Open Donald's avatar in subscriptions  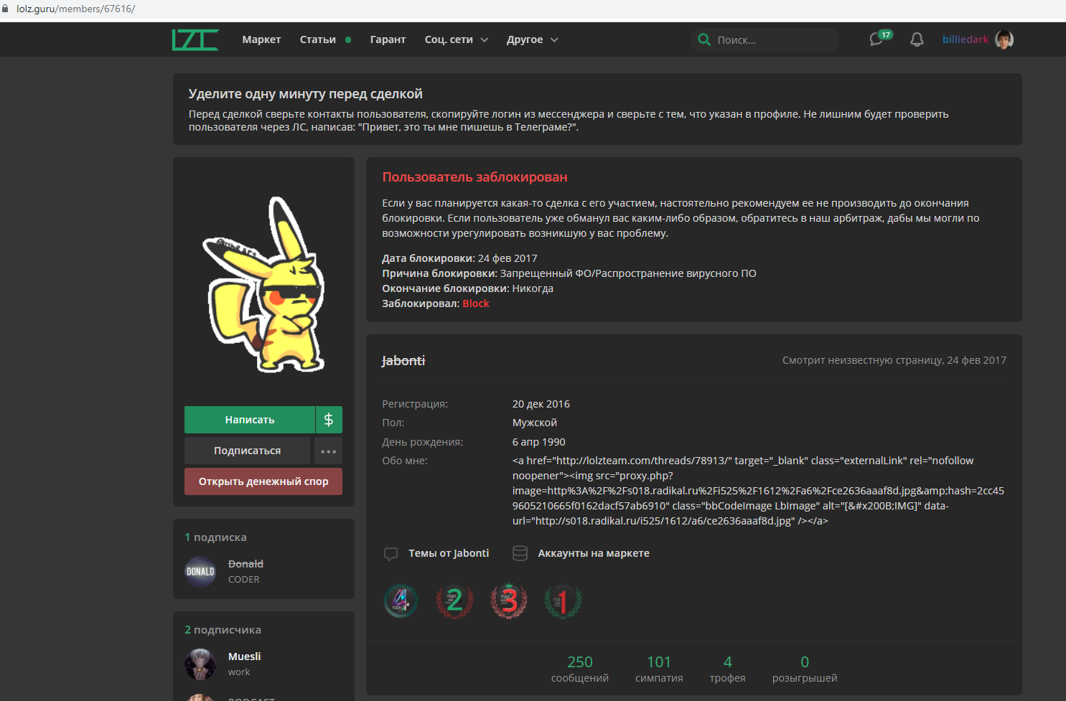pyautogui.click(x=200, y=572)
